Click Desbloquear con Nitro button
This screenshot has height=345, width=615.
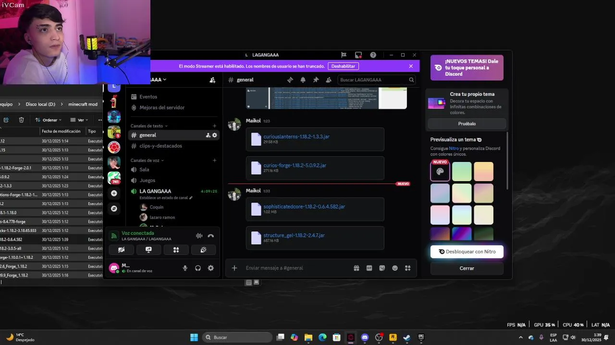467,252
